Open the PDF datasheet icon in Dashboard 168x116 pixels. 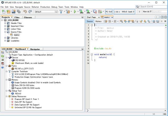(x=3, y=64)
